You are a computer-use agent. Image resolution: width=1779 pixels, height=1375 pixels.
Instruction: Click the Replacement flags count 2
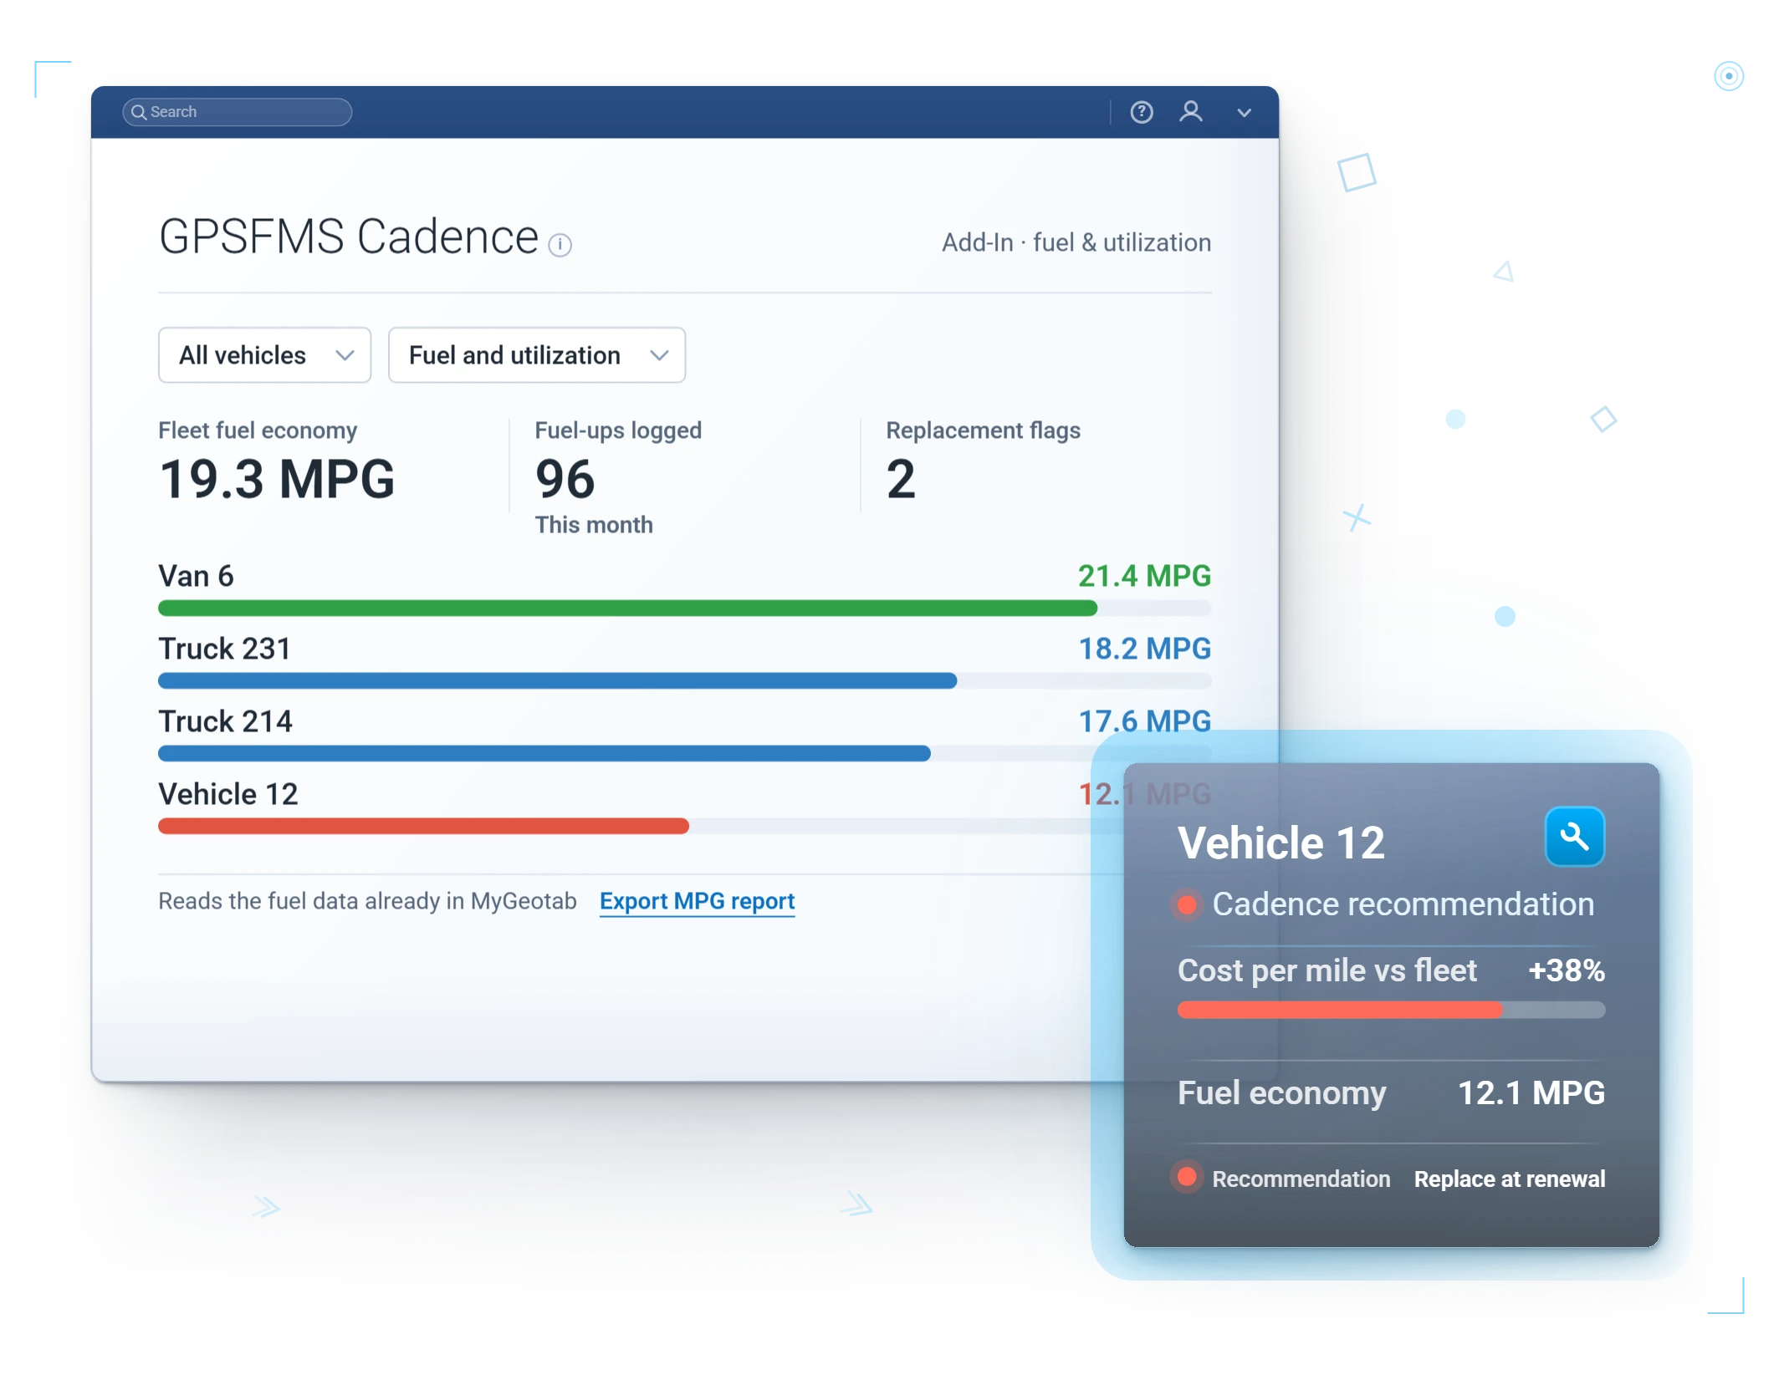[x=902, y=480]
